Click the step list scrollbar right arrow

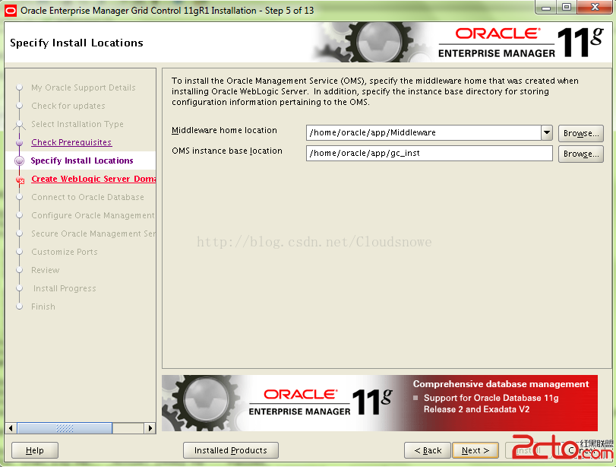(x=150, y=428)
